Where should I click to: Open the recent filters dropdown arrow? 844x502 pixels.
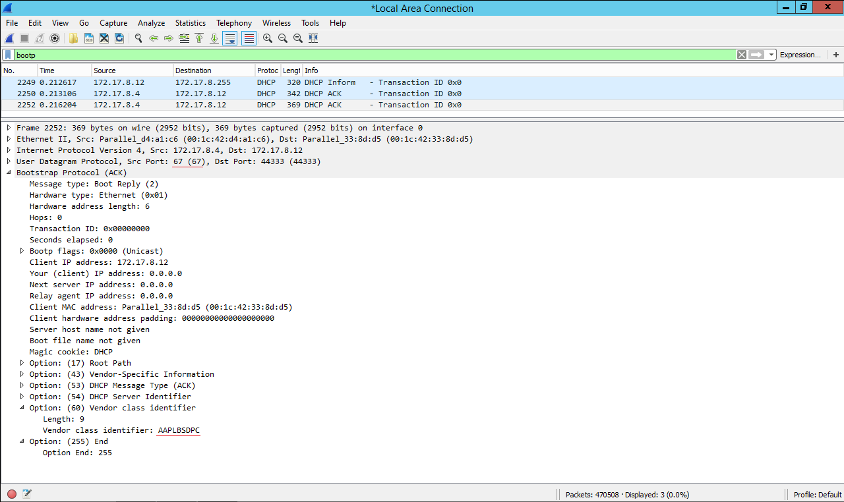point(771,55)
